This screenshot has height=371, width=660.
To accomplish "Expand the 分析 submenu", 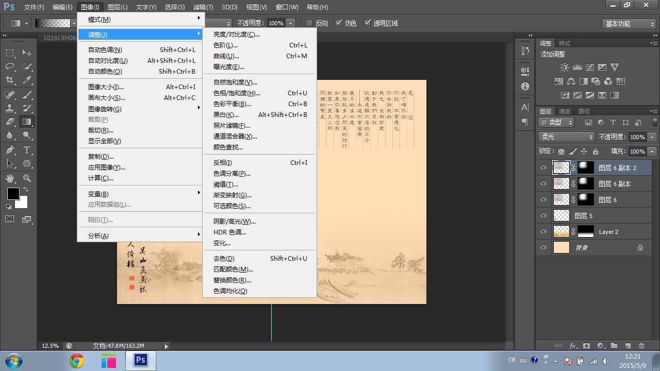I will pos(141,235).
